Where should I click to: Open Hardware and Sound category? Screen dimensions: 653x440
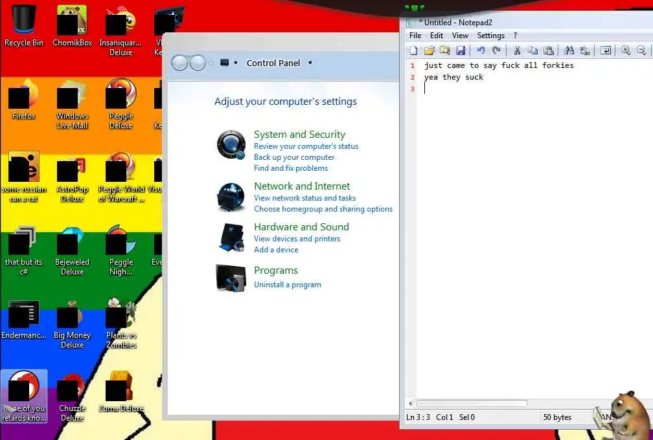click(301, 226)
